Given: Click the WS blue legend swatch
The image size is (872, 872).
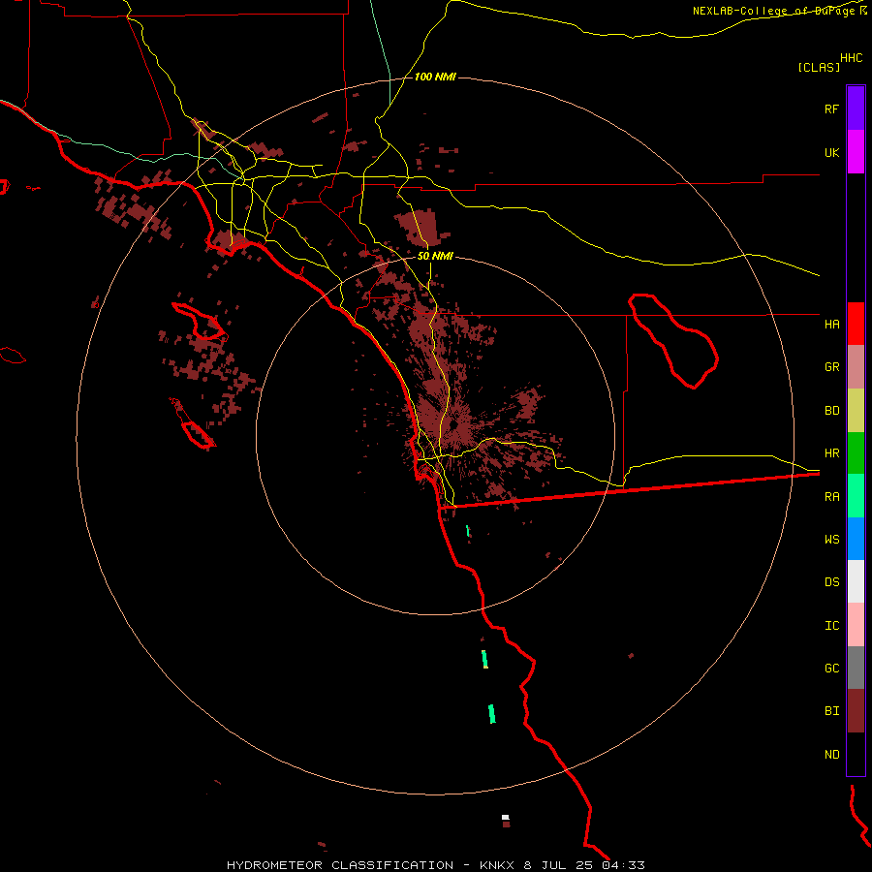Looking at the screenshot, I should coord(856,539).
